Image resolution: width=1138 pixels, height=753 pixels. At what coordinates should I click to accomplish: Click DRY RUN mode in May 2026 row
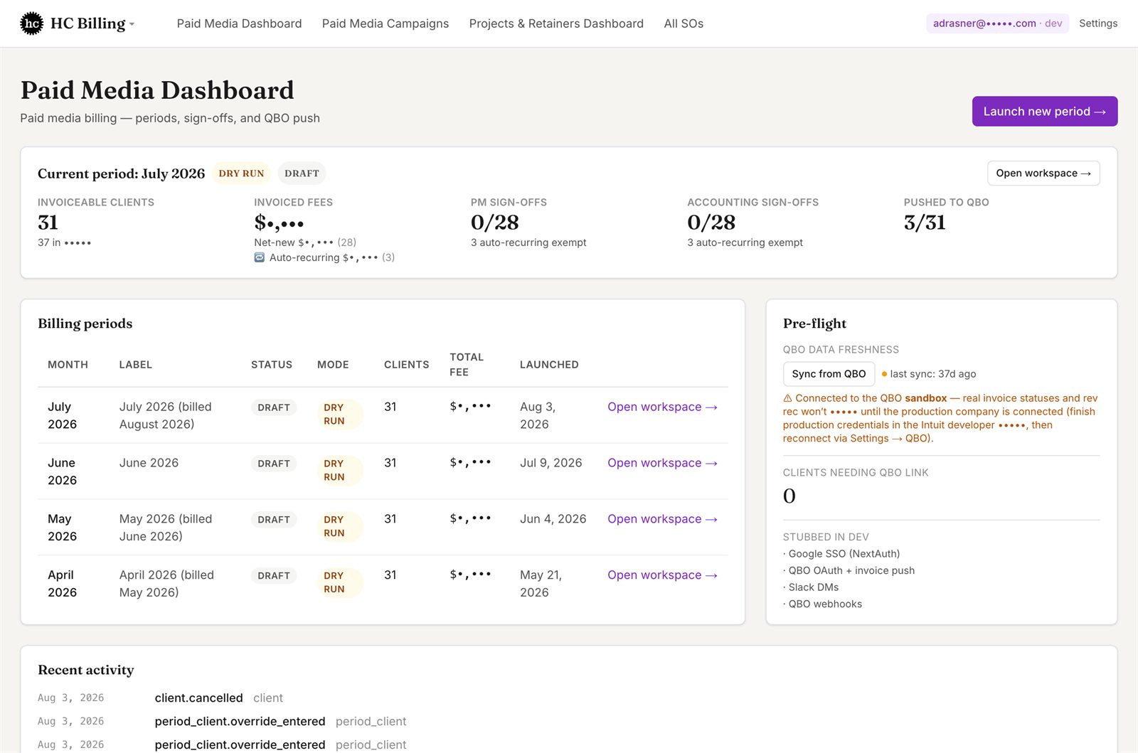coord(340,526)
